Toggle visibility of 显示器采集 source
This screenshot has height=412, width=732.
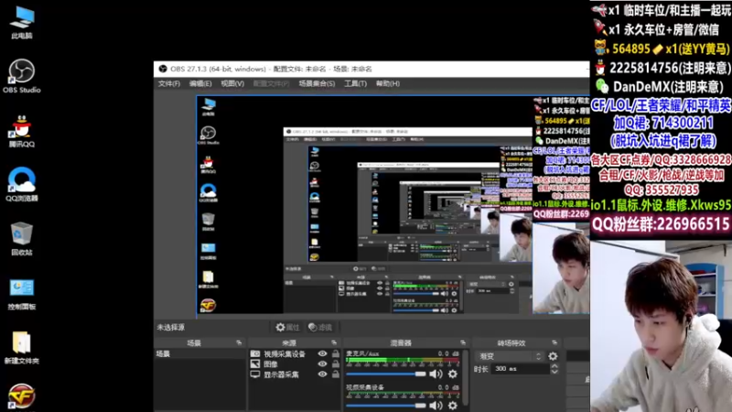322,374
